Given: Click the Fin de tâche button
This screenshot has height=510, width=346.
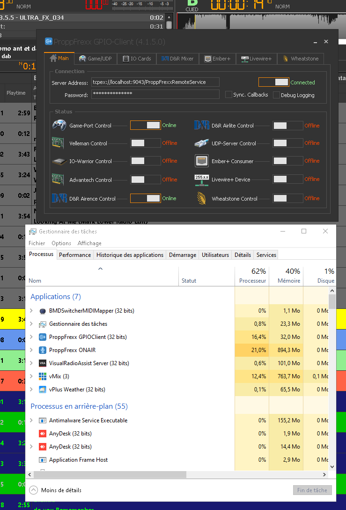Looking at the screenshot, I should (x=312, y=490).
